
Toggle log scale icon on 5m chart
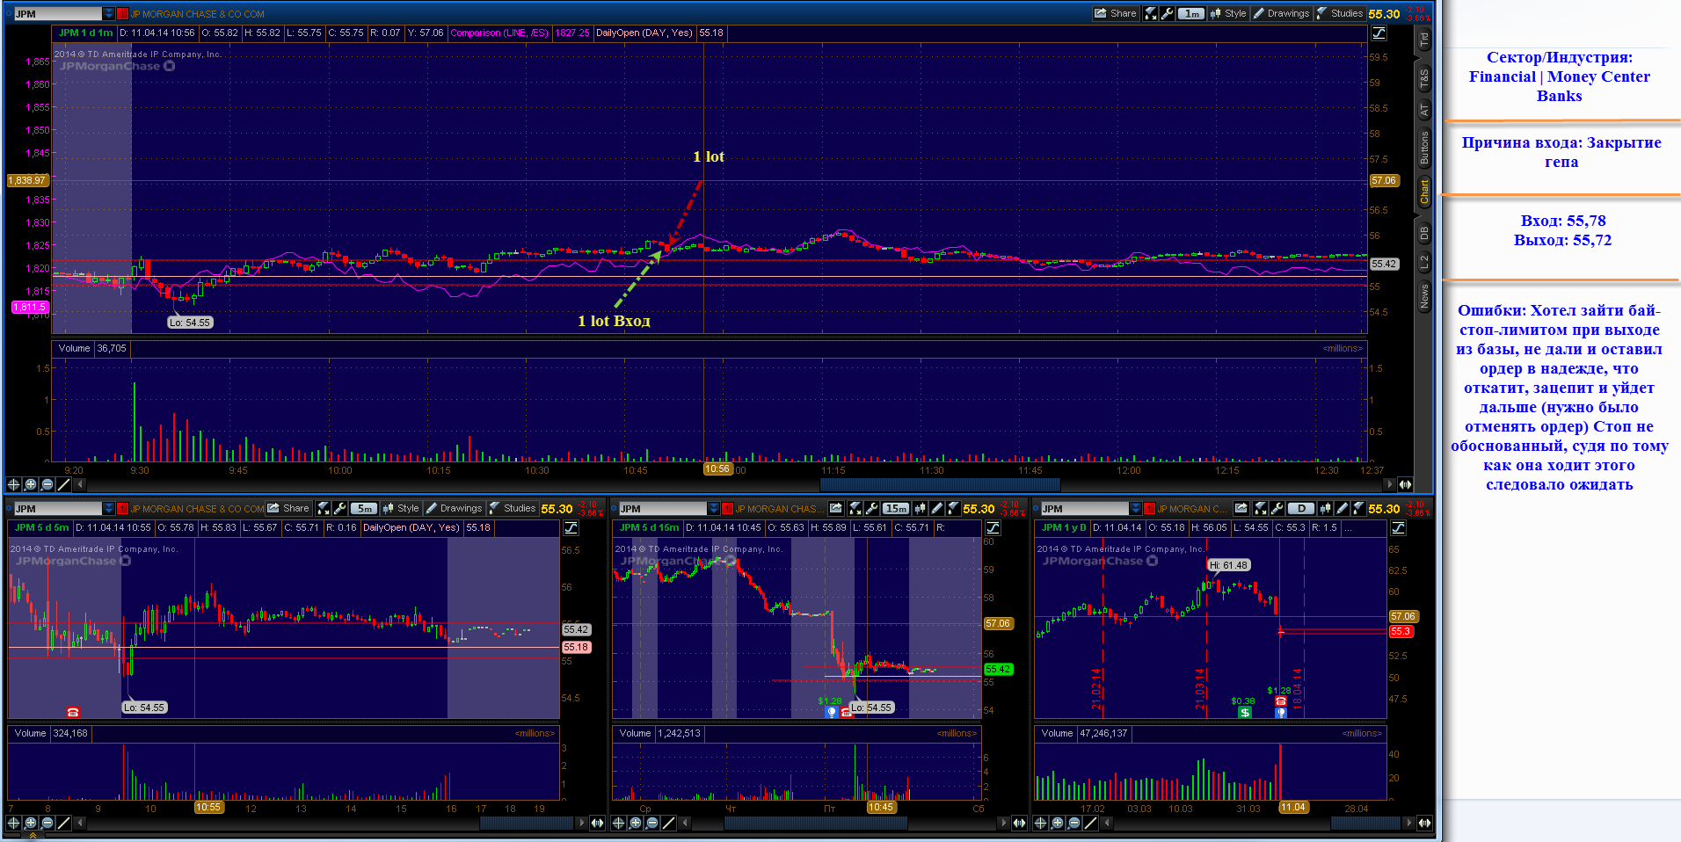point(571,528)
